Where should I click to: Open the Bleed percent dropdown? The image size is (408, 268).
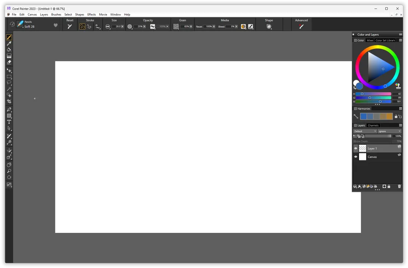(236, 27)
